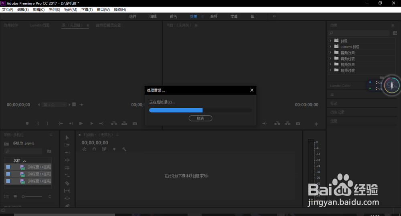
Task: Switch to 字幕 workspace tab
Action: pyautogui.click(x=234, y=16)
